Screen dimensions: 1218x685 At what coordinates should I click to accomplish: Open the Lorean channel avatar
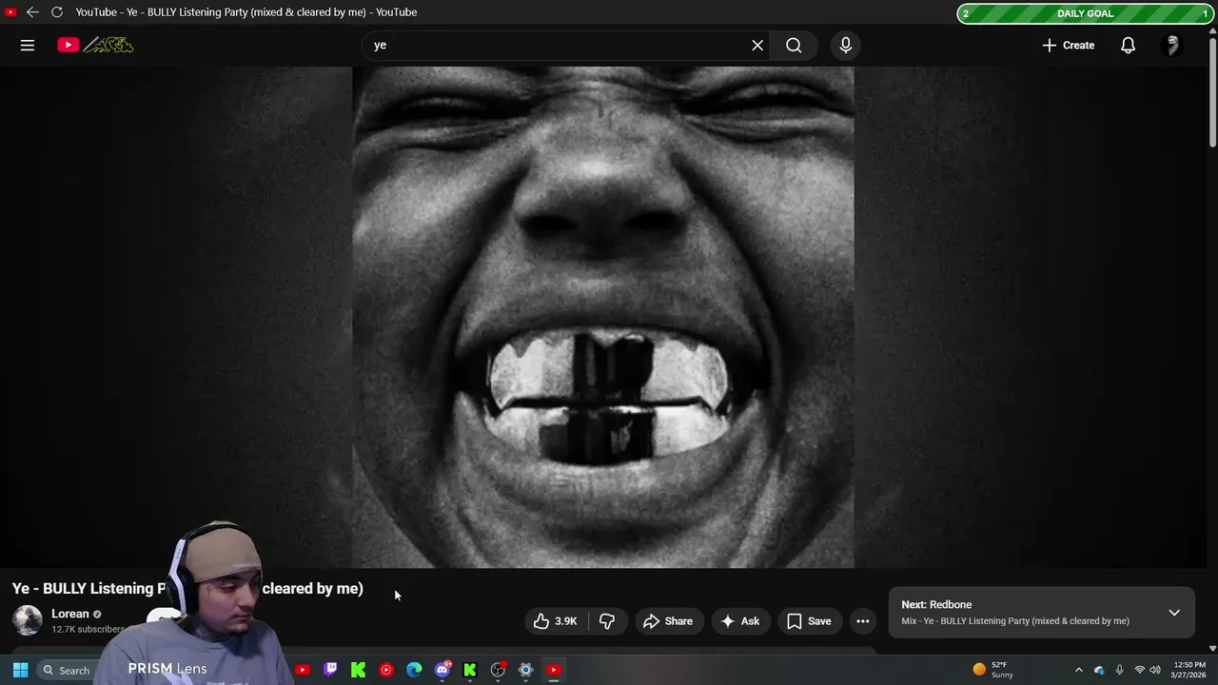(x=28, y=620)
